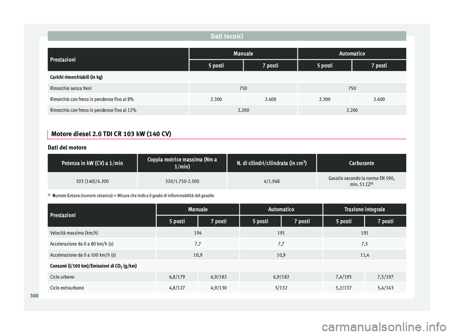Select the '6,8/179' urban consumption value

177,277
